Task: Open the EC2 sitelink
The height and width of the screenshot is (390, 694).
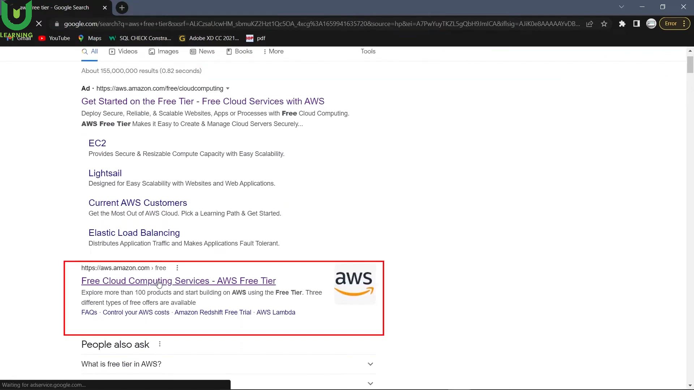Action: click(97, 143)
